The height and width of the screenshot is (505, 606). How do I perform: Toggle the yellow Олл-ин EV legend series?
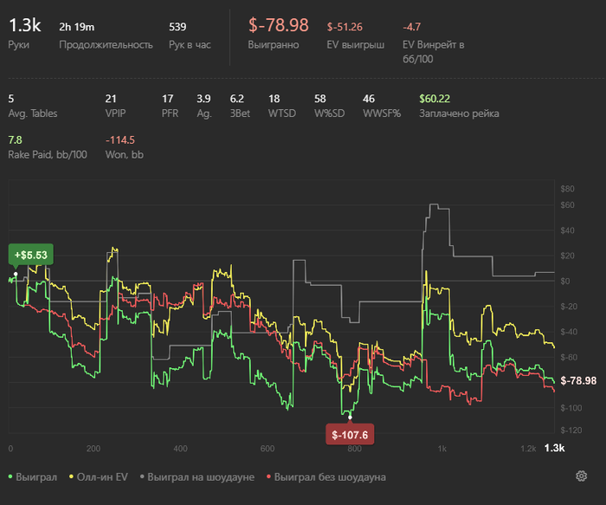98,477
